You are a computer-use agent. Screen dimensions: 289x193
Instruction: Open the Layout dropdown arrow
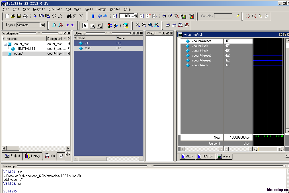click(x=43, y=25)
